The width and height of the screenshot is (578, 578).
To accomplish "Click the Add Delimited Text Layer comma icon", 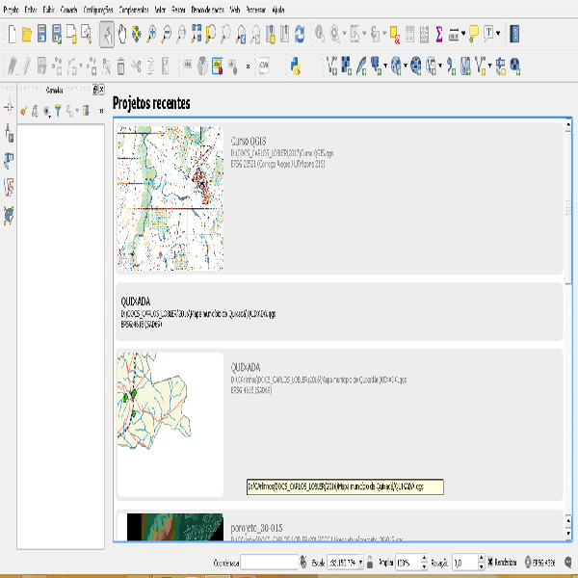I will [x=451, y=66].
